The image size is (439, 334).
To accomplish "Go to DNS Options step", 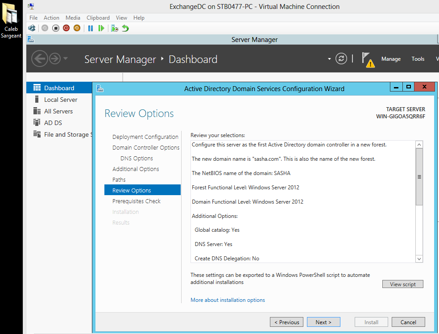I will (137, 159).
